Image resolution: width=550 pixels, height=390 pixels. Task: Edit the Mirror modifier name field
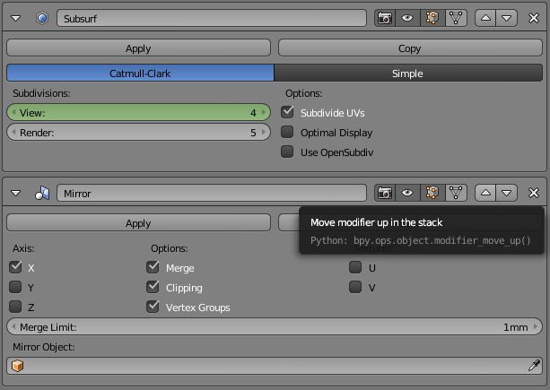(x=212, y=193)
